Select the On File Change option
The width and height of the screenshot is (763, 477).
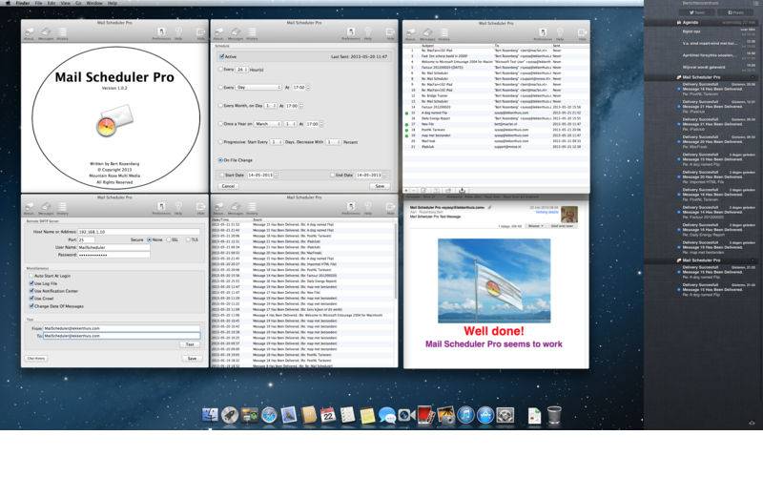221,160
